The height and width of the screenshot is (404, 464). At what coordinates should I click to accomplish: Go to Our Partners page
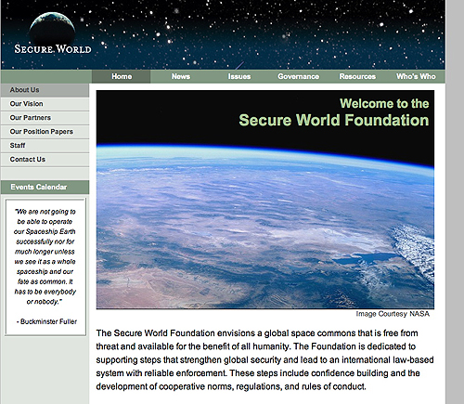[x=45, y=118]
